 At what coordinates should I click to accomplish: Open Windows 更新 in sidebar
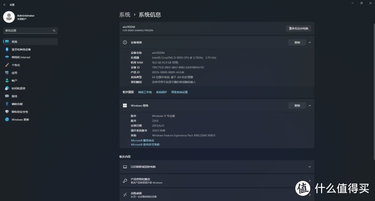20,119
